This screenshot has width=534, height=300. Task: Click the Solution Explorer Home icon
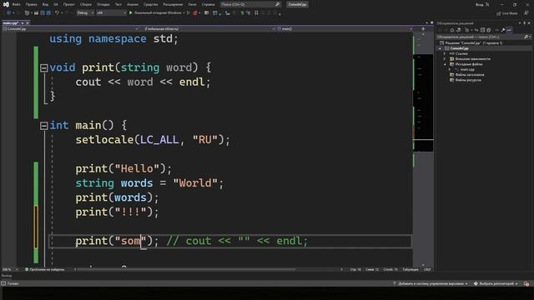coord(452,30)
